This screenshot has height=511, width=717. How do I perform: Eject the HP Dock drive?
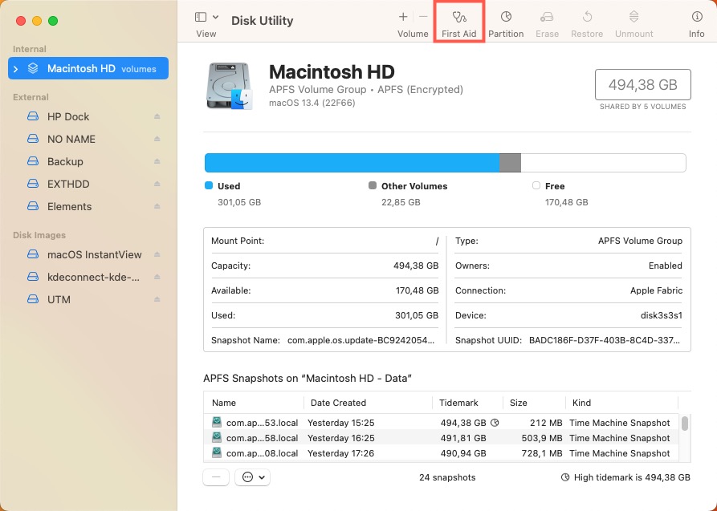tap(157, 117)
